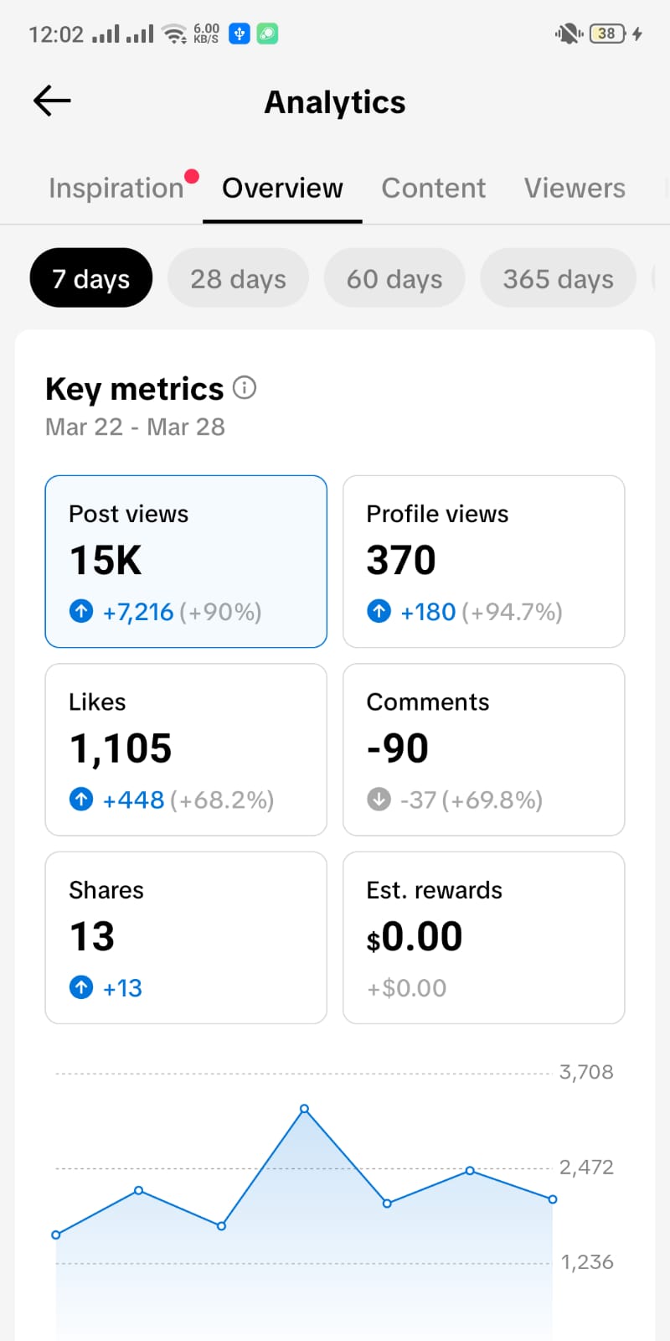670x1341 pixels.
Task: Tap the Shares up-arrow icon
Action: pyautogui.click(x=81, y=987)
